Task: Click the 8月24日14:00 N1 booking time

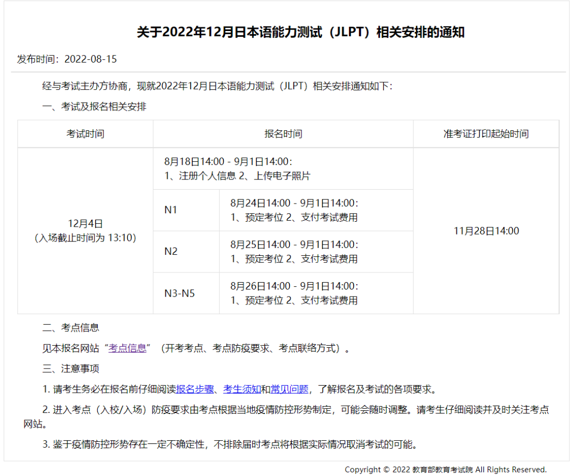Action: [294, 203]
